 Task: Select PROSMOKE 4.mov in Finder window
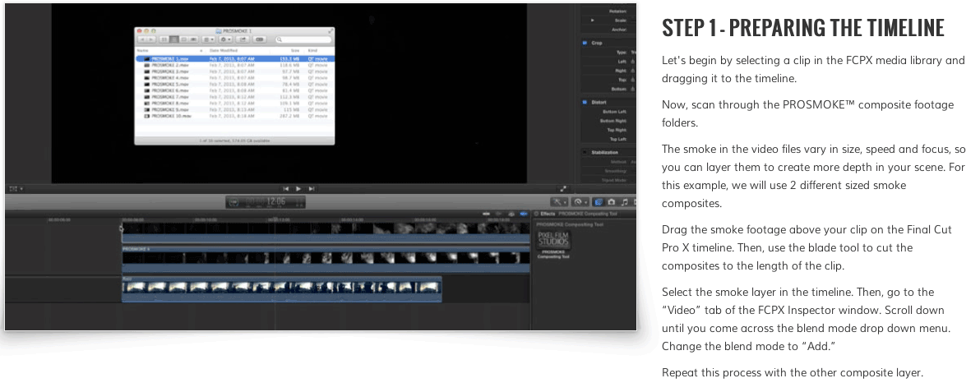coord(234,78)
